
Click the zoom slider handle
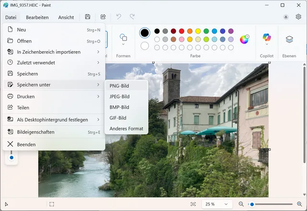tap(252, 204)
